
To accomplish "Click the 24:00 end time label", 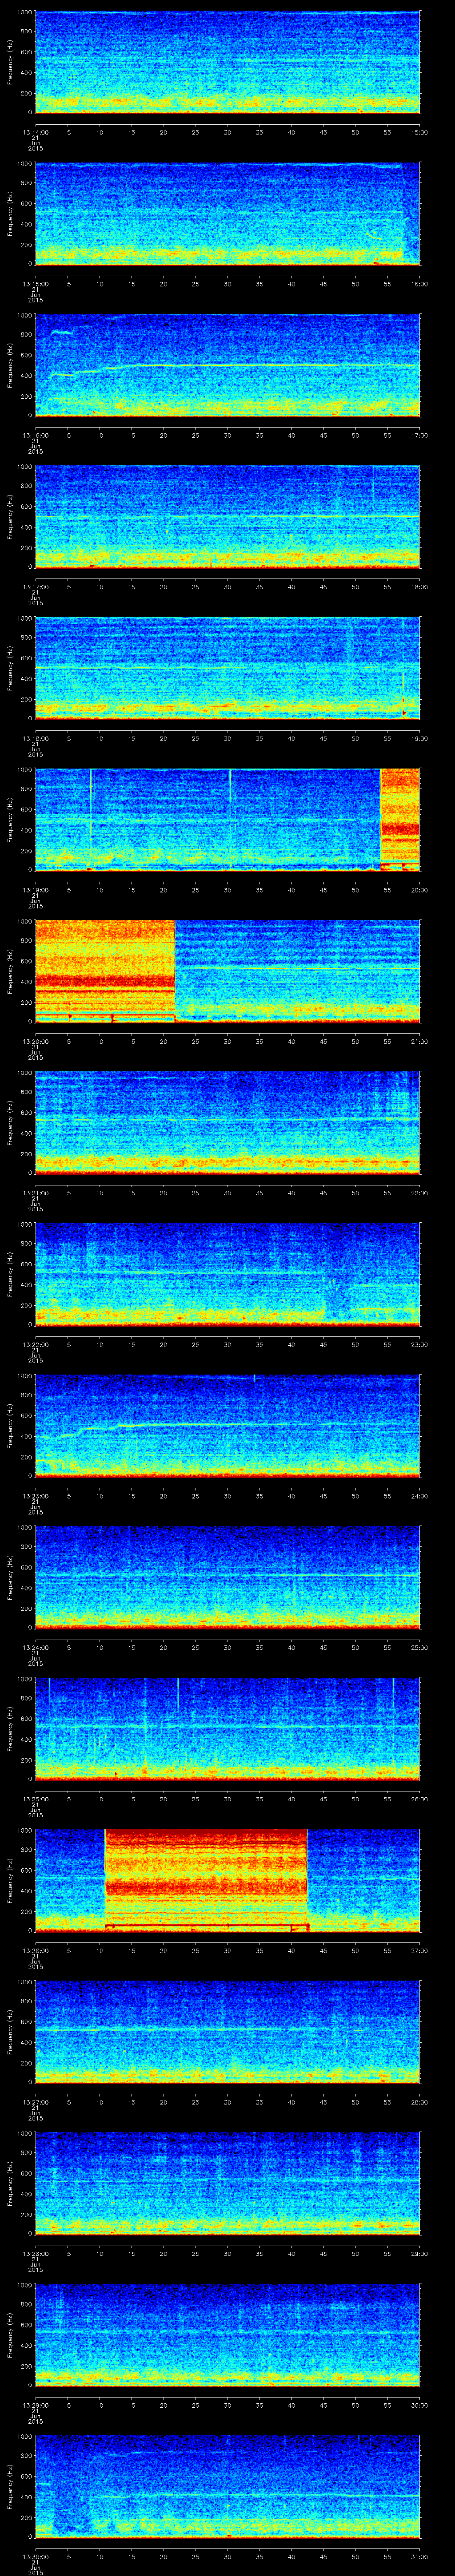I will tap(420, 1495).
